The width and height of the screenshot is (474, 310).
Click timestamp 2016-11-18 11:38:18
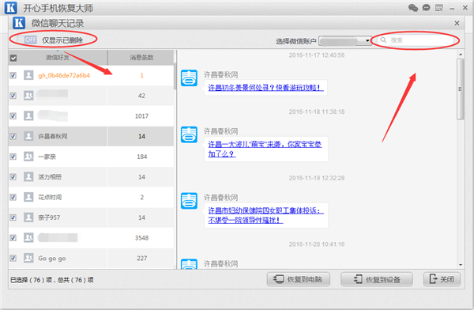point(317,112)
